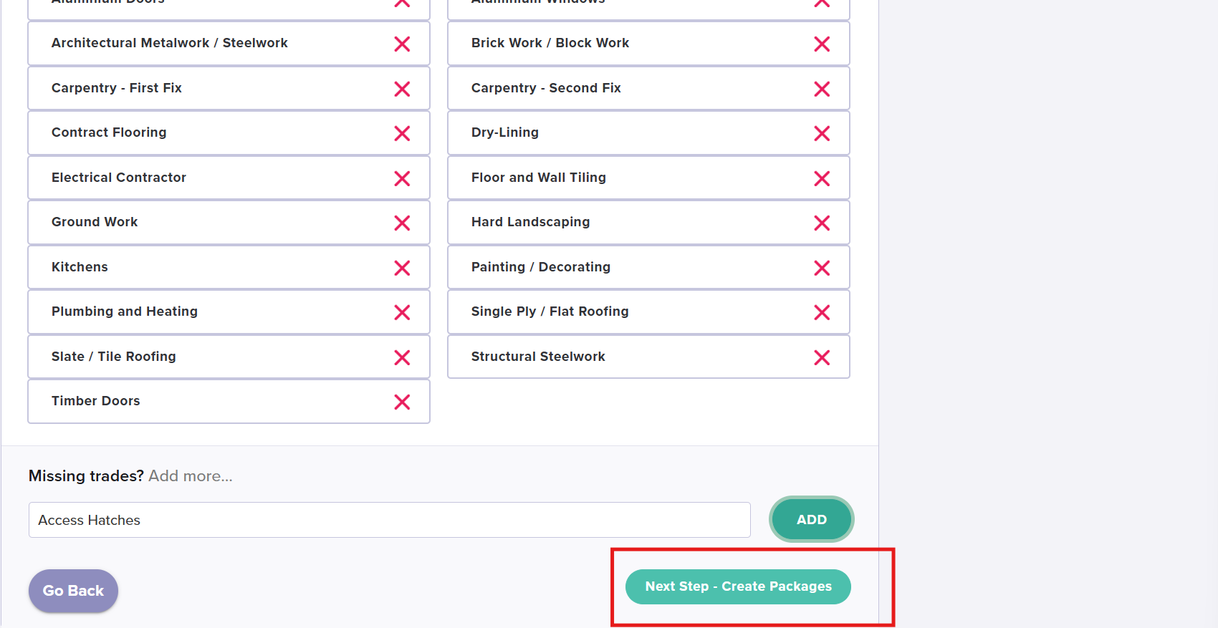Remove Brick Work / Block Work trade
The width and height of the screenshot is (1218, 628).
click(822, 44)
